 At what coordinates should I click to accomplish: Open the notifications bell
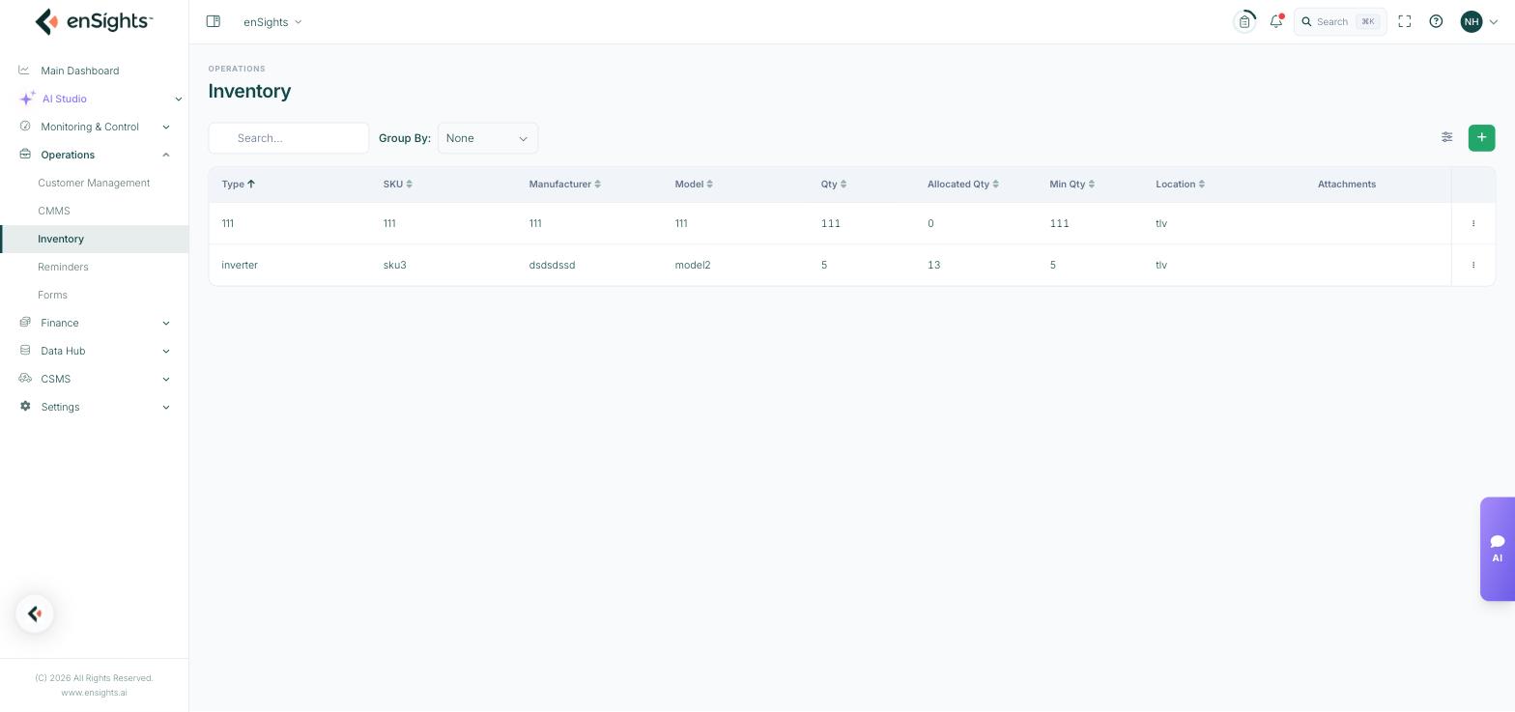pos(1276,21)
